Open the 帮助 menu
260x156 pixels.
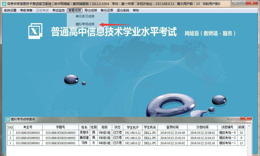pos(136,10)
